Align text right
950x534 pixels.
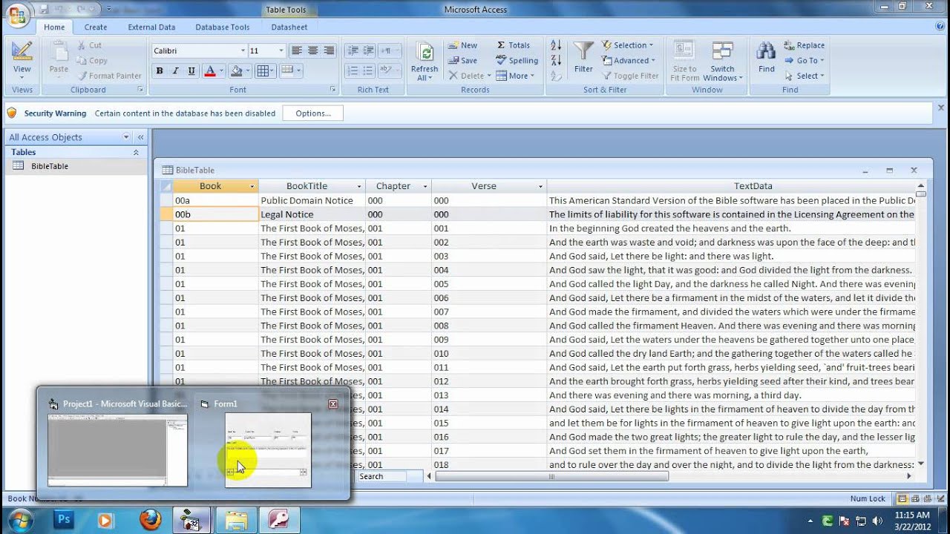[330, 50]
